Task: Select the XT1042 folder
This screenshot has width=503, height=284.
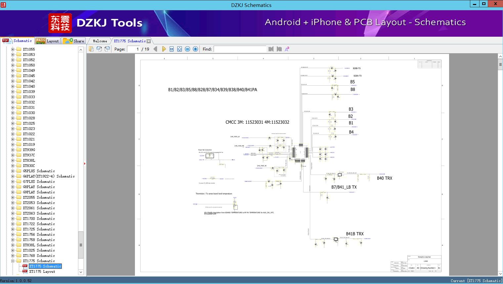Action: point(29,81)
